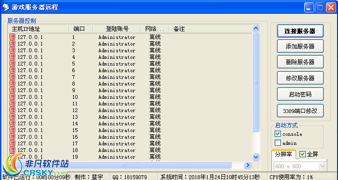Toggle the console startup checkbox

pos(278,134)
